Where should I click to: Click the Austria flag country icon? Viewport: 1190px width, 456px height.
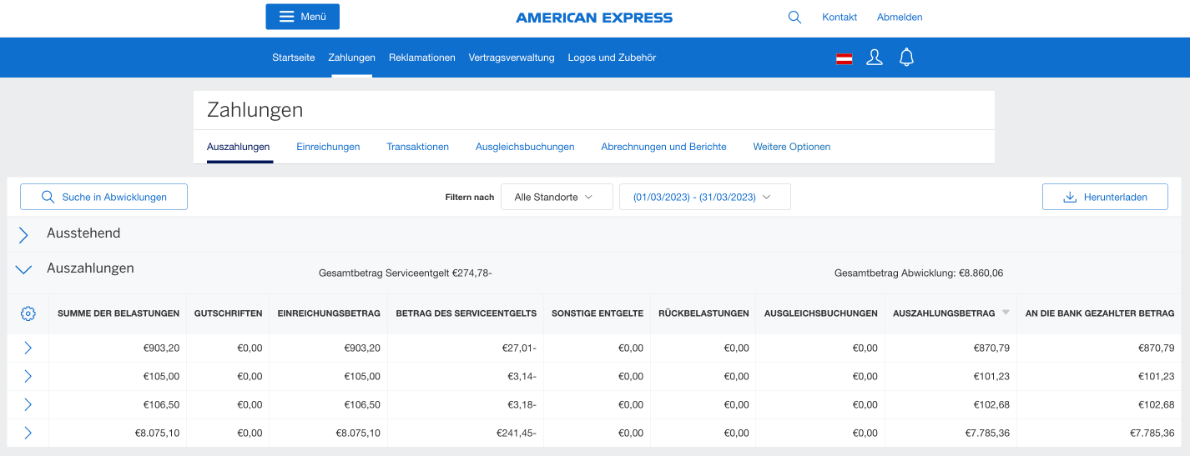pos(844,58)
